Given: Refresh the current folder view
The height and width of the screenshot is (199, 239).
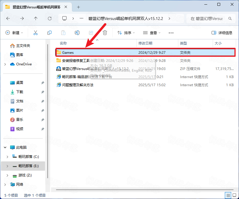Looking at the screenshot, I should pyautogui.click(x=50, y=19).
